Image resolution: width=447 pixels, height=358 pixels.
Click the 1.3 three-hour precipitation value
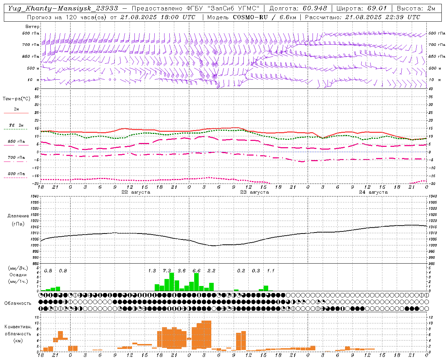[x=152, y=271]
